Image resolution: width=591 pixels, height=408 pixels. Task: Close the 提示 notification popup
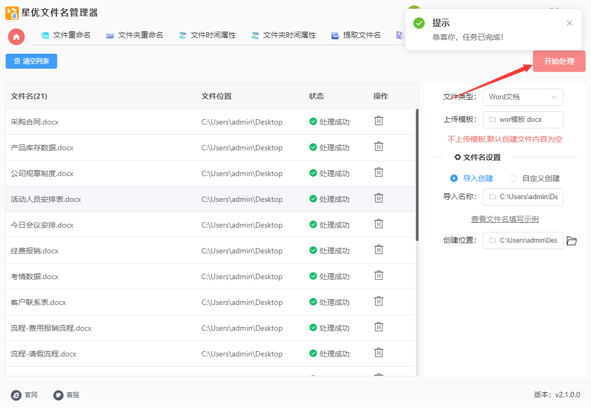[x=569, y=23]
